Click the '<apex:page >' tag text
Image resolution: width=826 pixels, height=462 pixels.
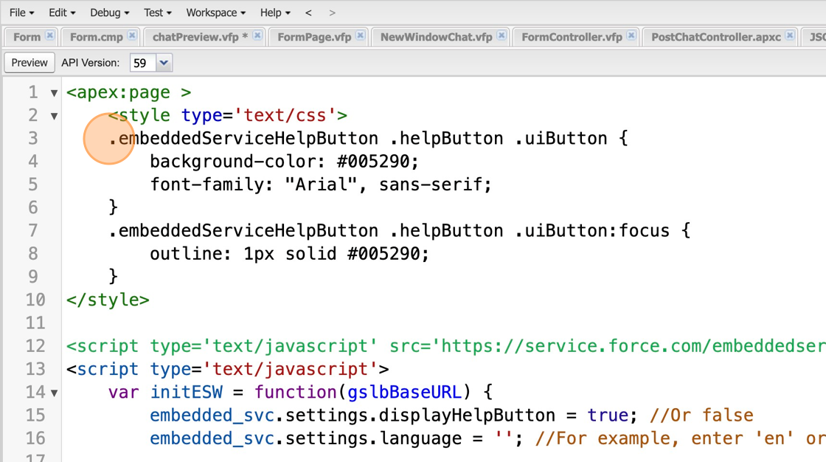pyautogui.click(x=128, y=92)
